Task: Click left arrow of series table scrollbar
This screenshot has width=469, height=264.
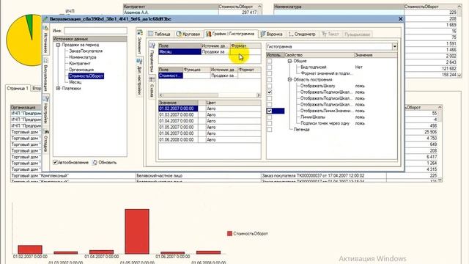Action: [x=161, y=95]
